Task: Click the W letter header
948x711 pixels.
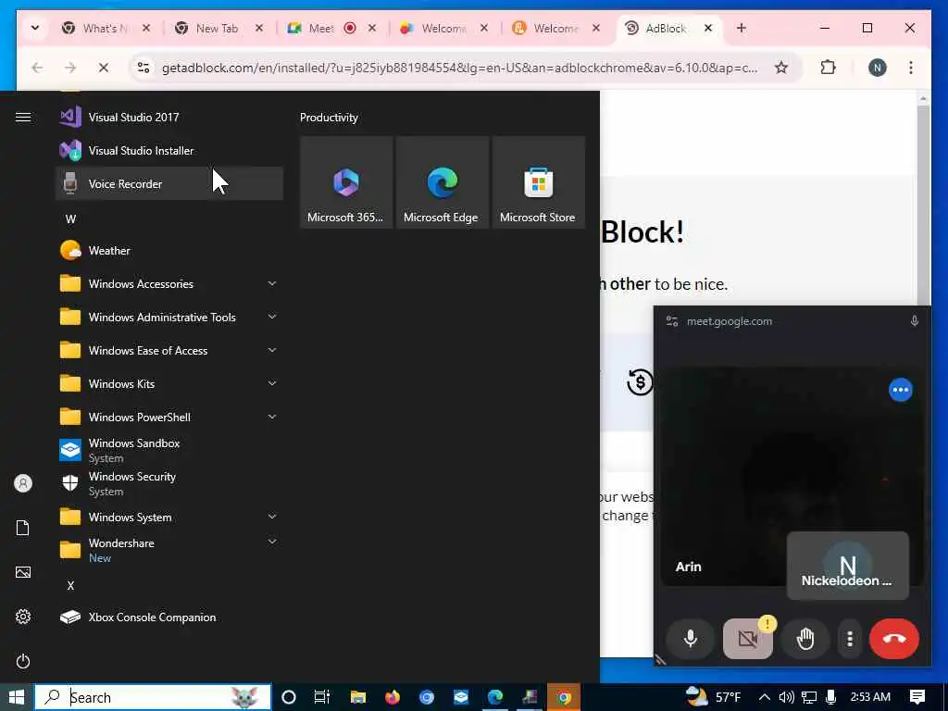Action: click(70, 218)
